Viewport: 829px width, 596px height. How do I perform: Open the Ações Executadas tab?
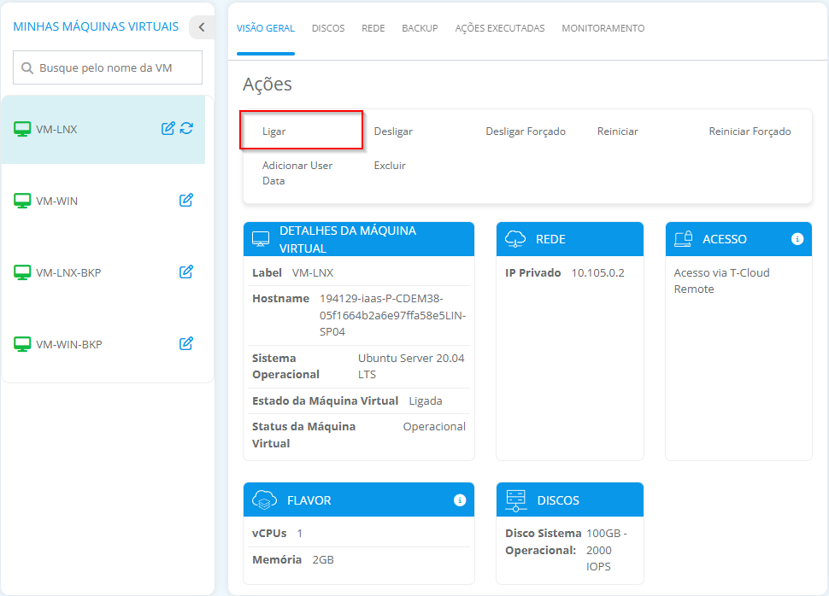click(x=500, y=28)
